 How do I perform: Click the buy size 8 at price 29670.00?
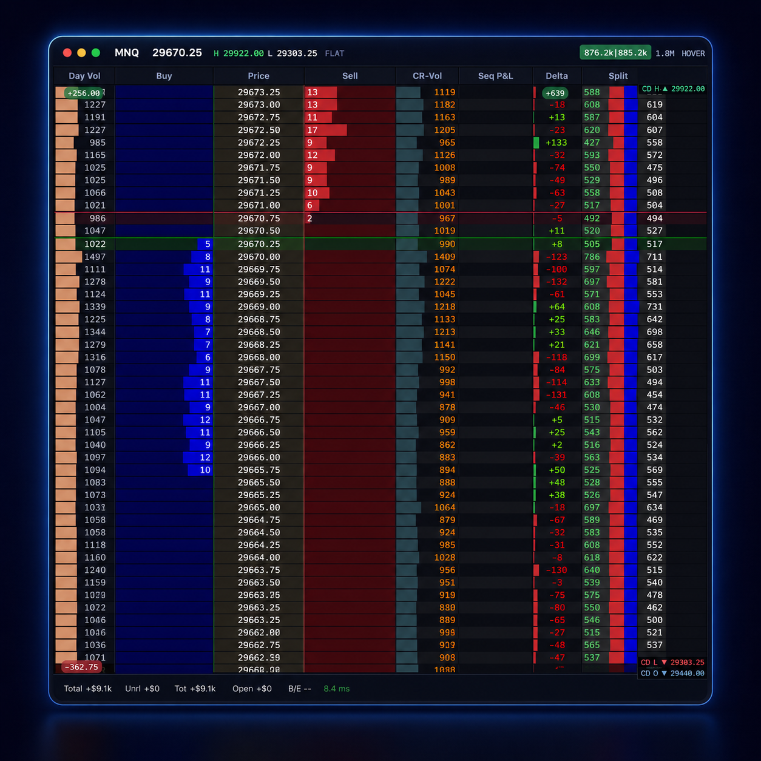[x=208, y=257]
